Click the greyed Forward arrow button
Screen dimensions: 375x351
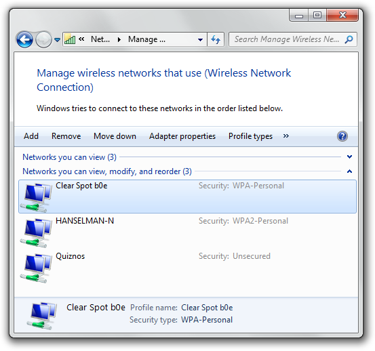point(43,39)
